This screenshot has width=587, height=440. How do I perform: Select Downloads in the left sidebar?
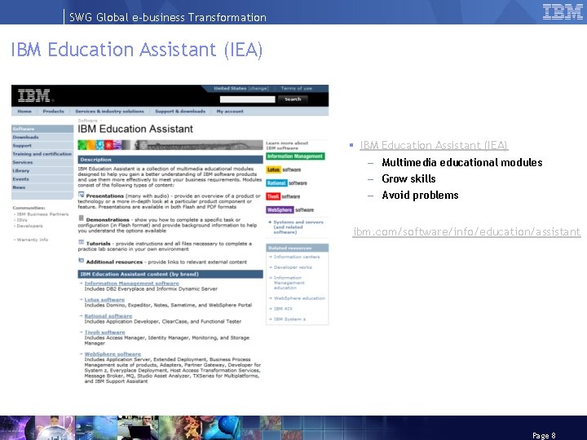42,138
